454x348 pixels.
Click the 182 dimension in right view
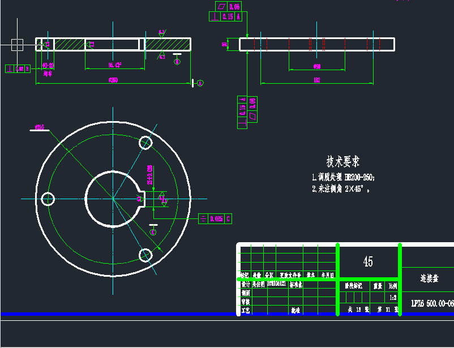[x=317, y=80]
